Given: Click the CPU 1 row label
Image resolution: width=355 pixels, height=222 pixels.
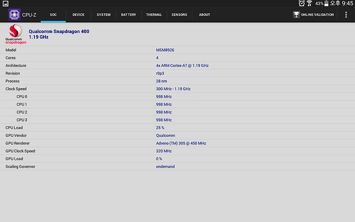Looking at the screenshot, I should 22,105.
